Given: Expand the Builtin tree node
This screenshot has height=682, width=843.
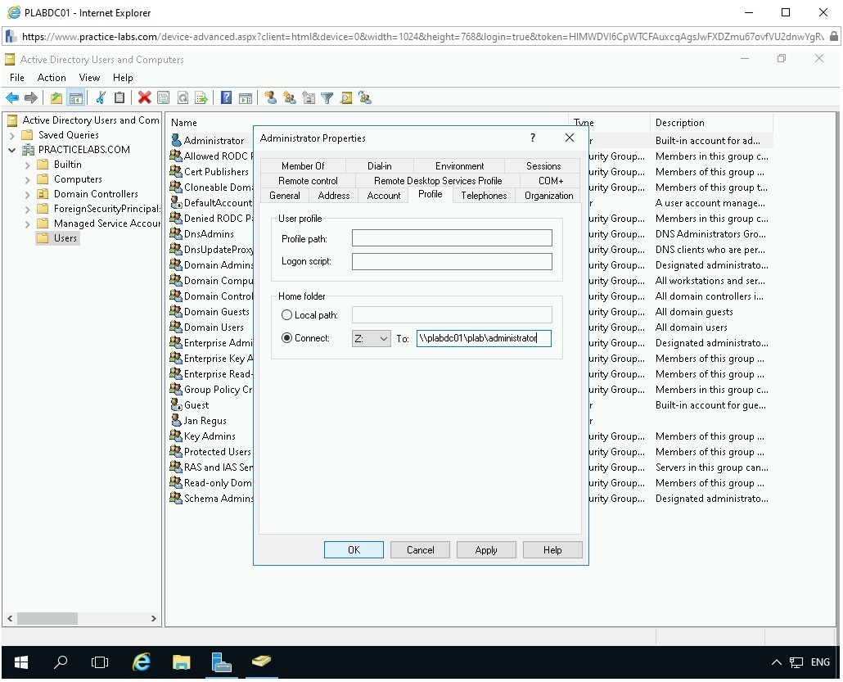Looking at the screenshot, I should pos(28,165).
